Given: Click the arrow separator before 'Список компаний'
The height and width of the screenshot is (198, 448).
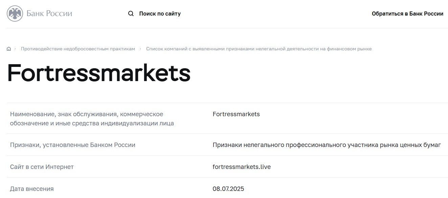Looking at the screenshot, I should (140, 49).
